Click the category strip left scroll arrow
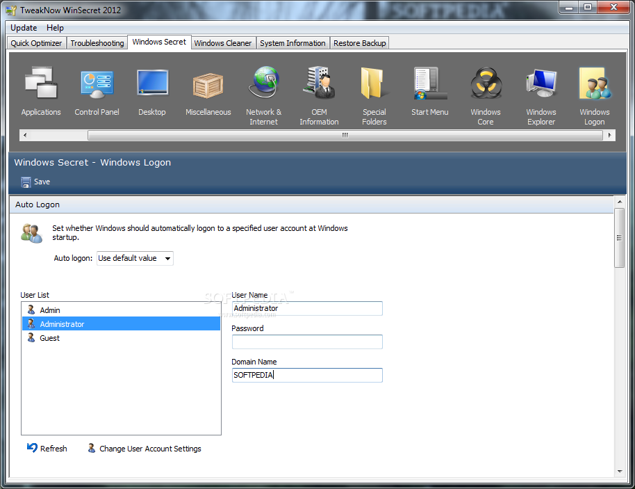 click(x=25, y=135)
